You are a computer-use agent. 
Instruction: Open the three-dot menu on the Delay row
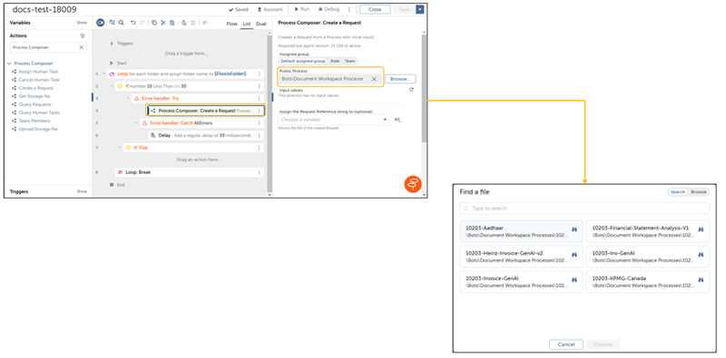(259, 136)
